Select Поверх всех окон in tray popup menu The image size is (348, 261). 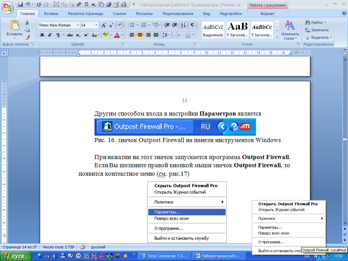[x=289, y=233]
